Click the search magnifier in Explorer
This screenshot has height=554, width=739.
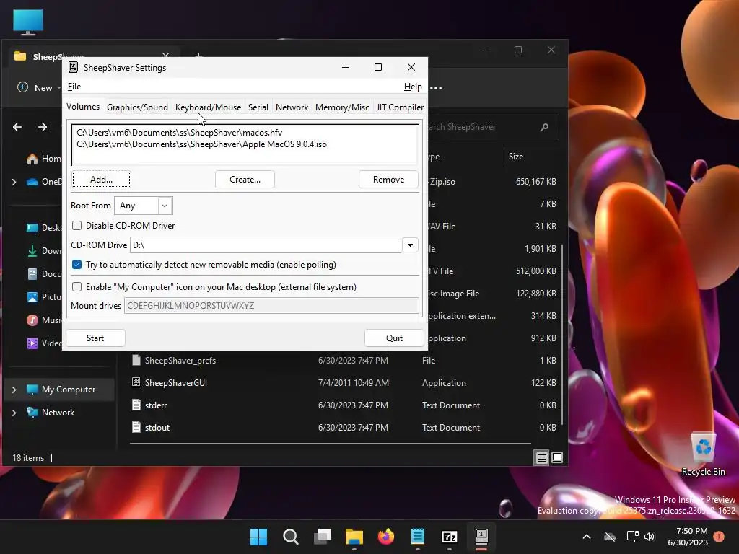click(x=544, y=127)
